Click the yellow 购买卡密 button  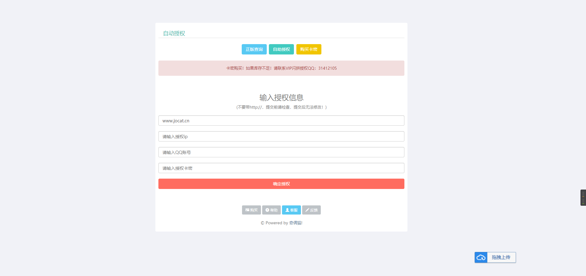coord(309,49)
